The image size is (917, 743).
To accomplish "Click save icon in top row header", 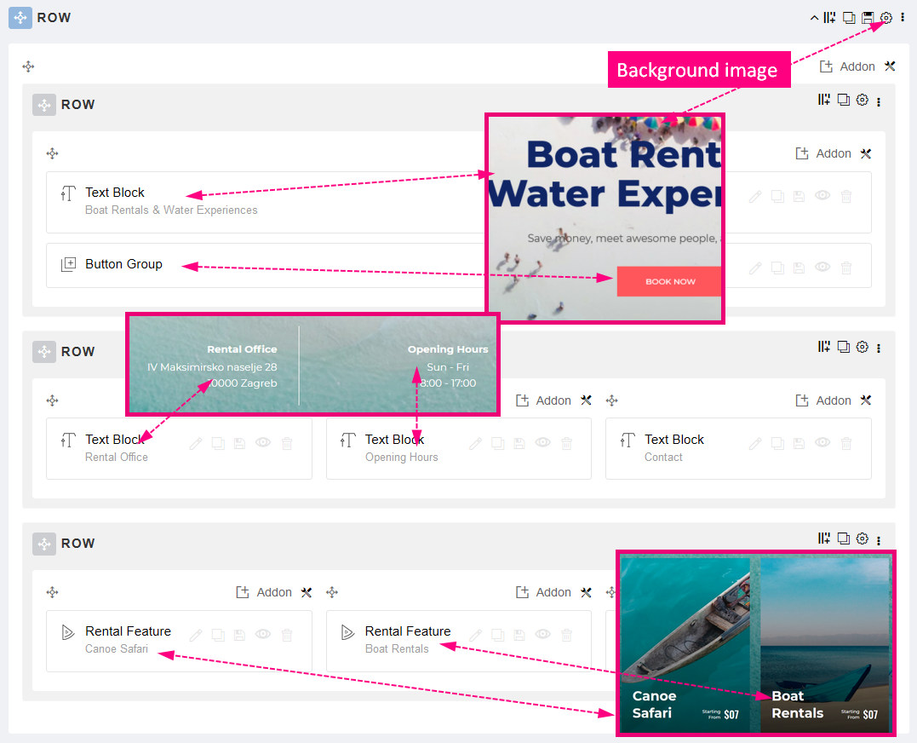I will (x=868, y=18).
